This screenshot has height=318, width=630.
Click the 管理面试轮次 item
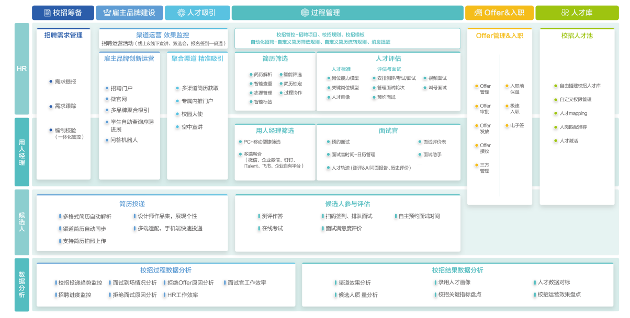(391, 88)
